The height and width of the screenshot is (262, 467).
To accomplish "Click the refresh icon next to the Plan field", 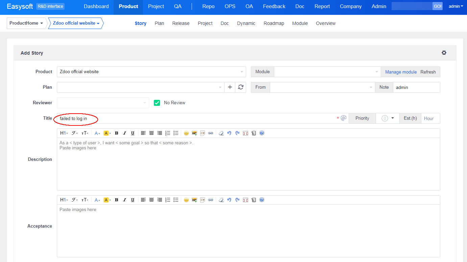I will (x=240, y=87).
